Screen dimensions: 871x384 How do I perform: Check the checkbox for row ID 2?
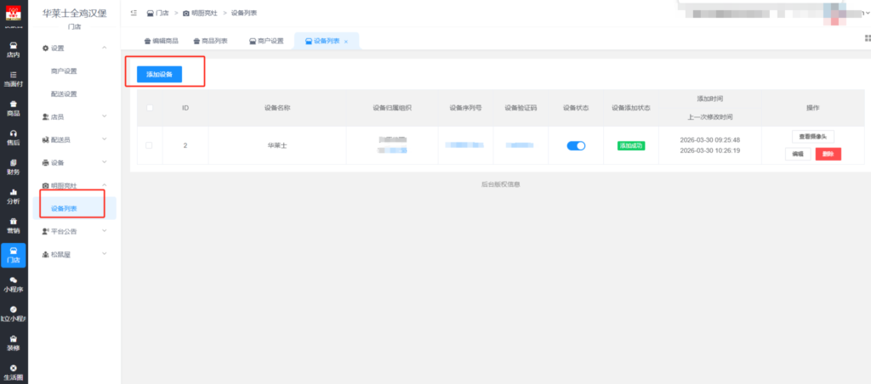click(148, 145)
